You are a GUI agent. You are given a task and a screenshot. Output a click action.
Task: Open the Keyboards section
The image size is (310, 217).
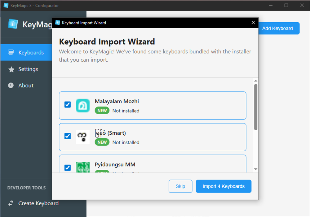point(26,52)
